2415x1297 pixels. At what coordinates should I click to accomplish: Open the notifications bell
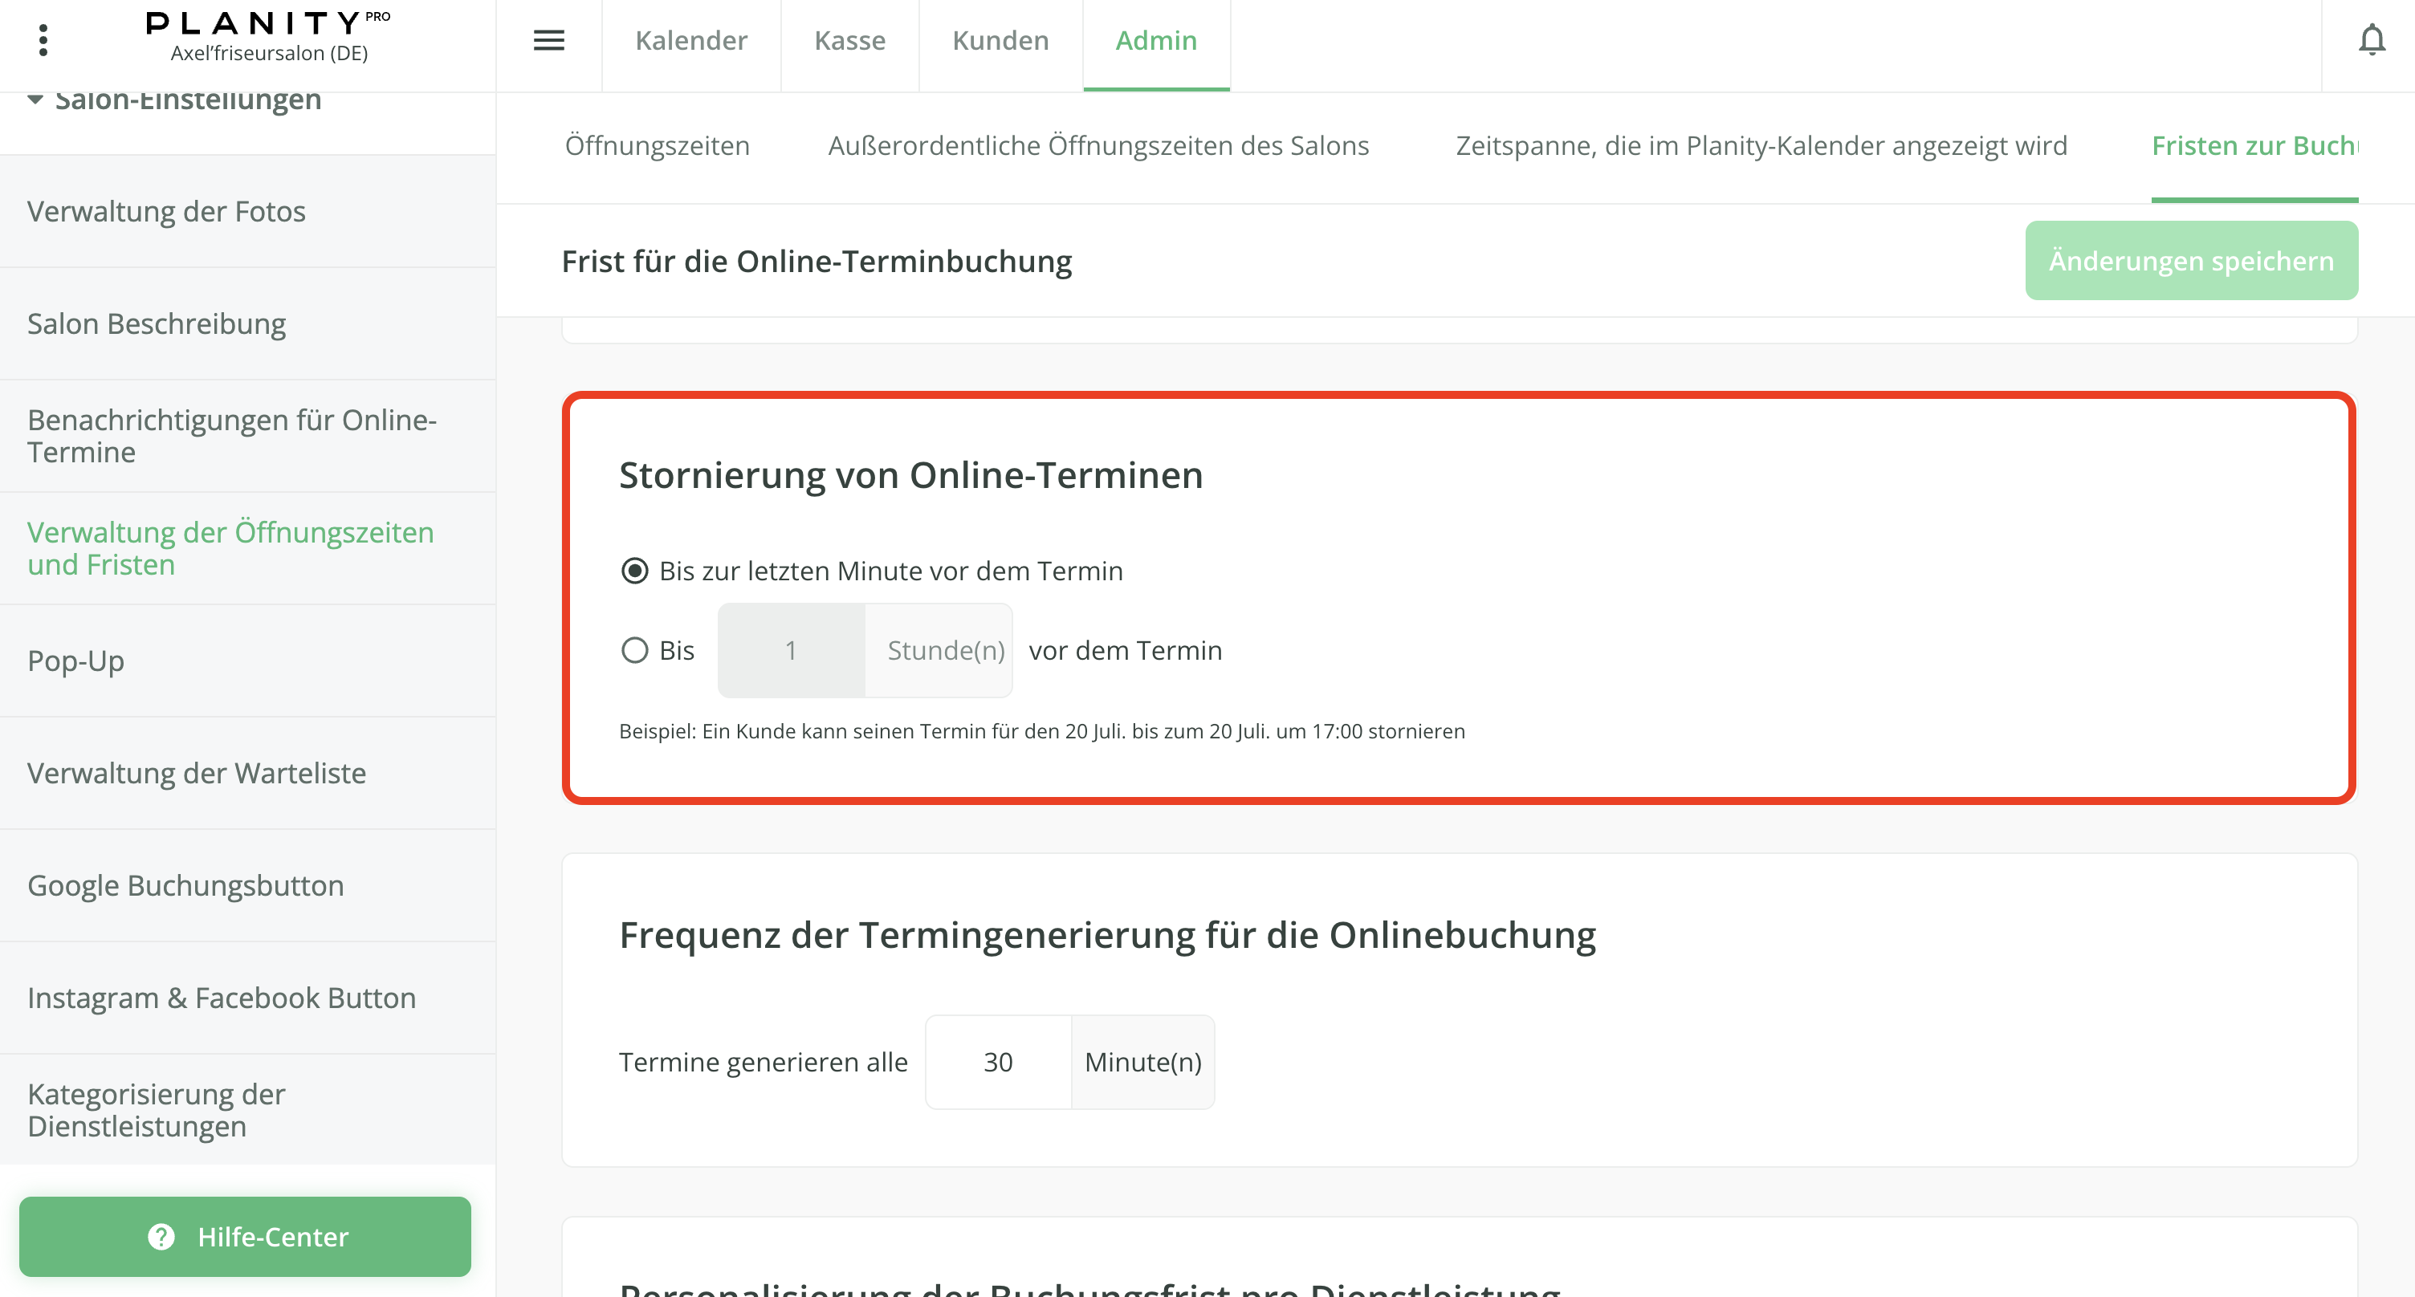(2372, 40)
